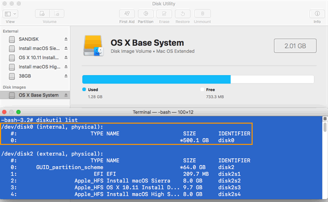
Task: Click the External section header in sidebar
Action: (x=11, y=31)
